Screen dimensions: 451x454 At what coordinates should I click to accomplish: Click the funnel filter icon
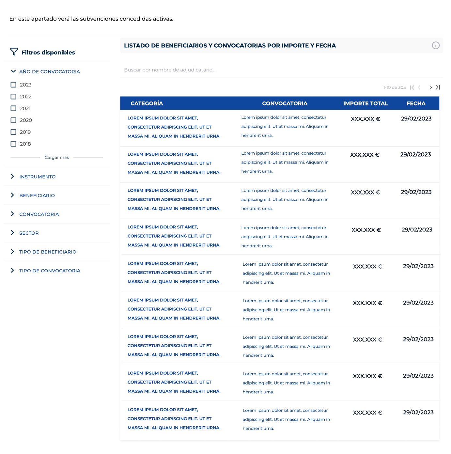point(14,52)
